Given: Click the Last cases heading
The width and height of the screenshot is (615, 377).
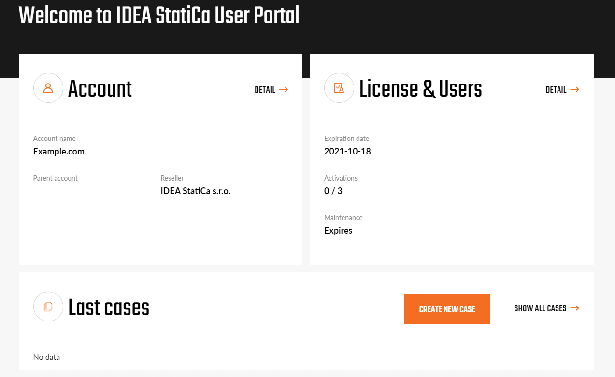Looking at the screenshot, I should coord(109,307).
